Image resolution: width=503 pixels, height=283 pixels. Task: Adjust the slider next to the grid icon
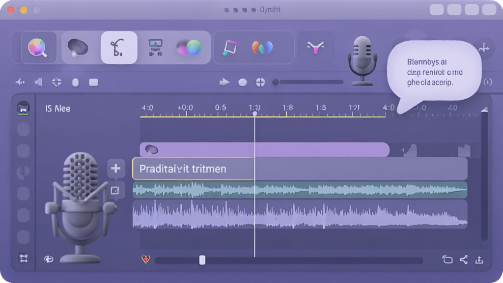307,82
